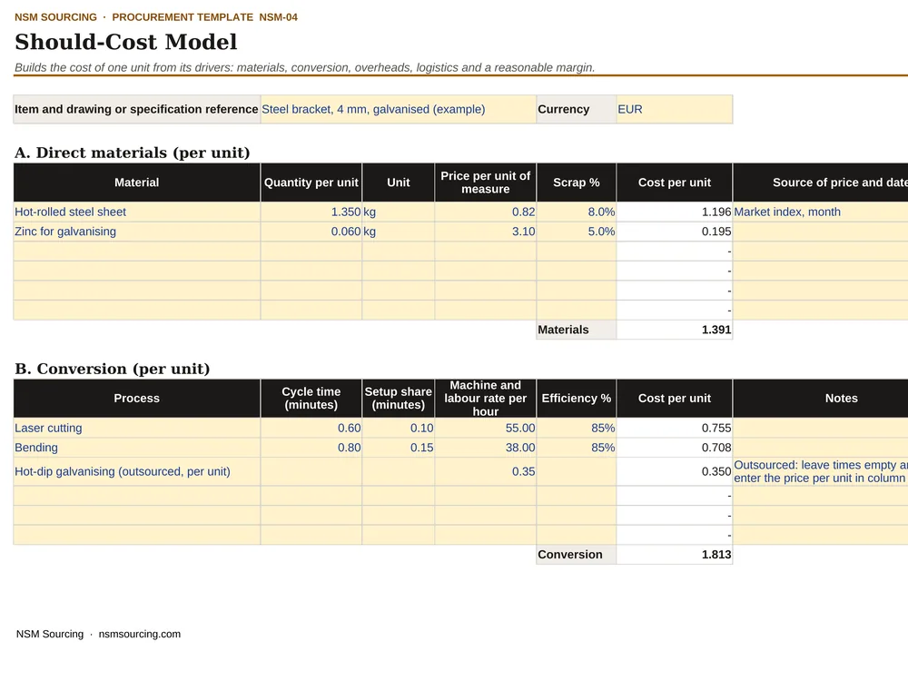Click the nsmsourcing.com footer text
The image size is (908, 681).
140,634
